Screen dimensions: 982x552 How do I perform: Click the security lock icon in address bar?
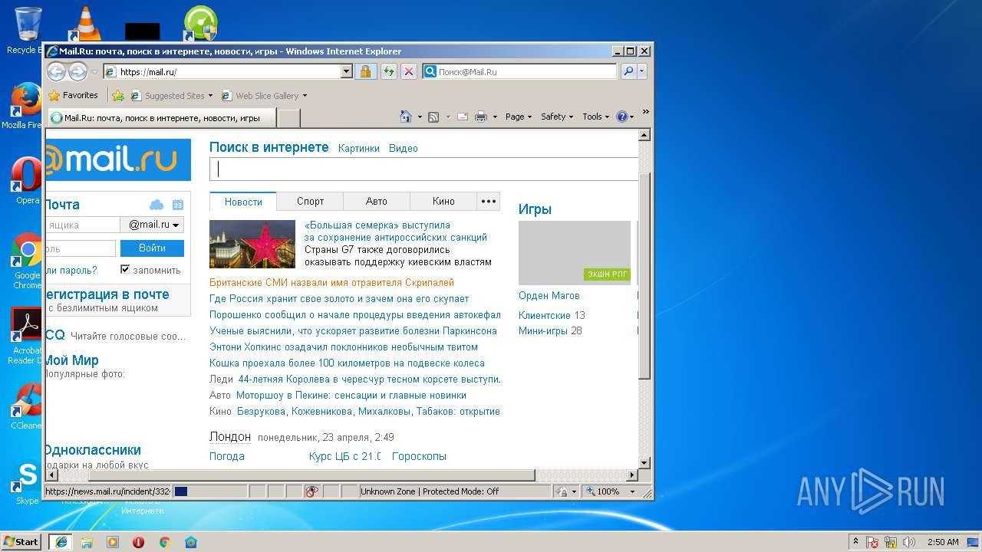(365, 71)
